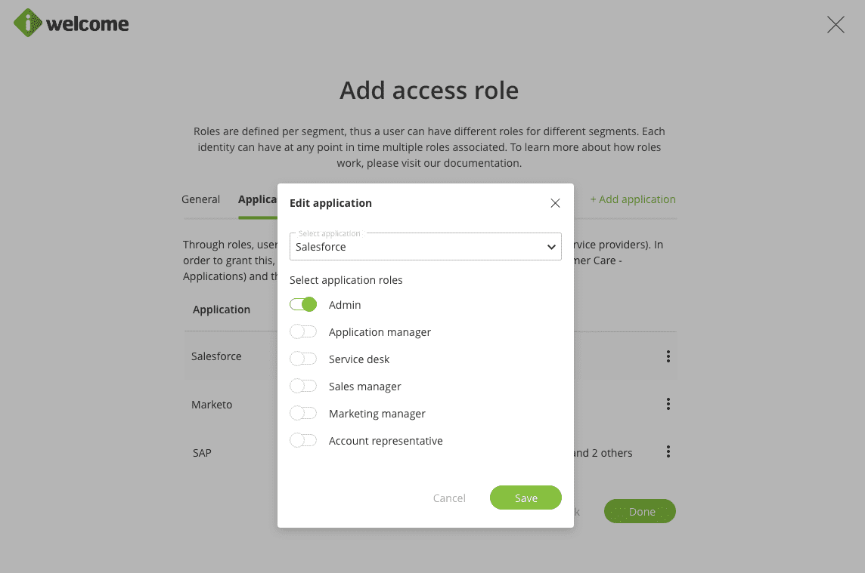Switch on Marketing manager role
This screenshot has width=865, height=573.
coord(303,414)
